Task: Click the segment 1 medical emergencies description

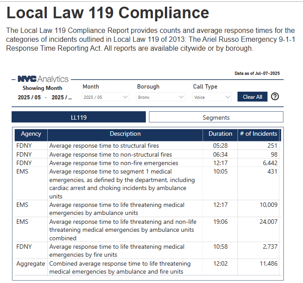Action: [x=122, y=184]
